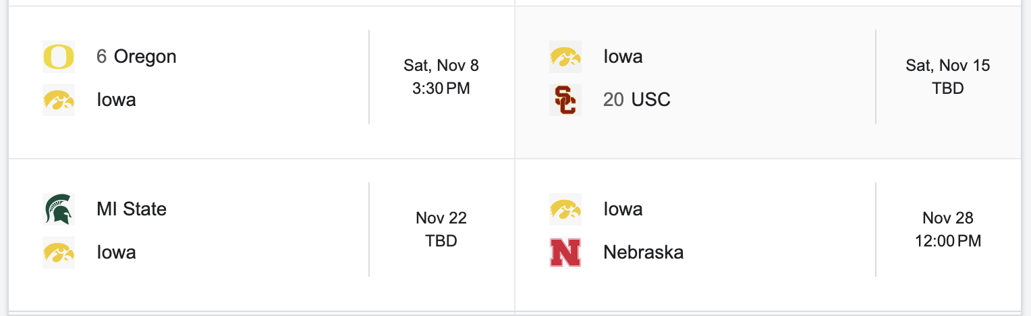Open the USC team name link
The image size is (1031, 316).
tap(650, 100)
